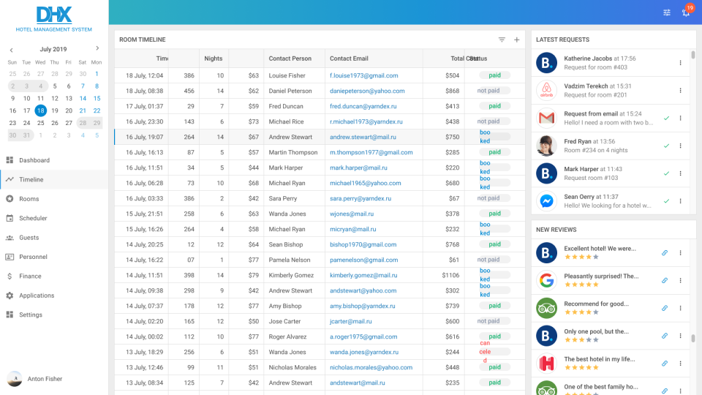The width and height of the screenshot is (702, 395).
Task: Open more options for Only one pool review
Action: point(681,336)
